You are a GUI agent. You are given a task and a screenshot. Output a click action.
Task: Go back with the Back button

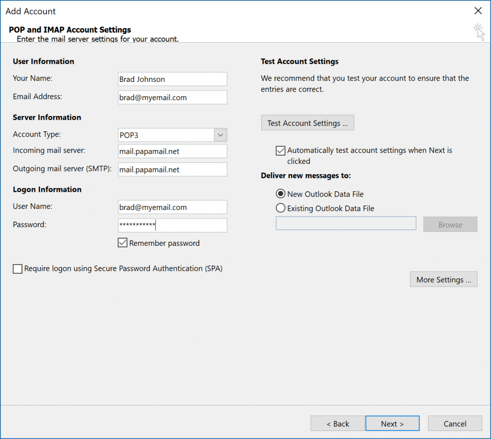pos(337,423)
